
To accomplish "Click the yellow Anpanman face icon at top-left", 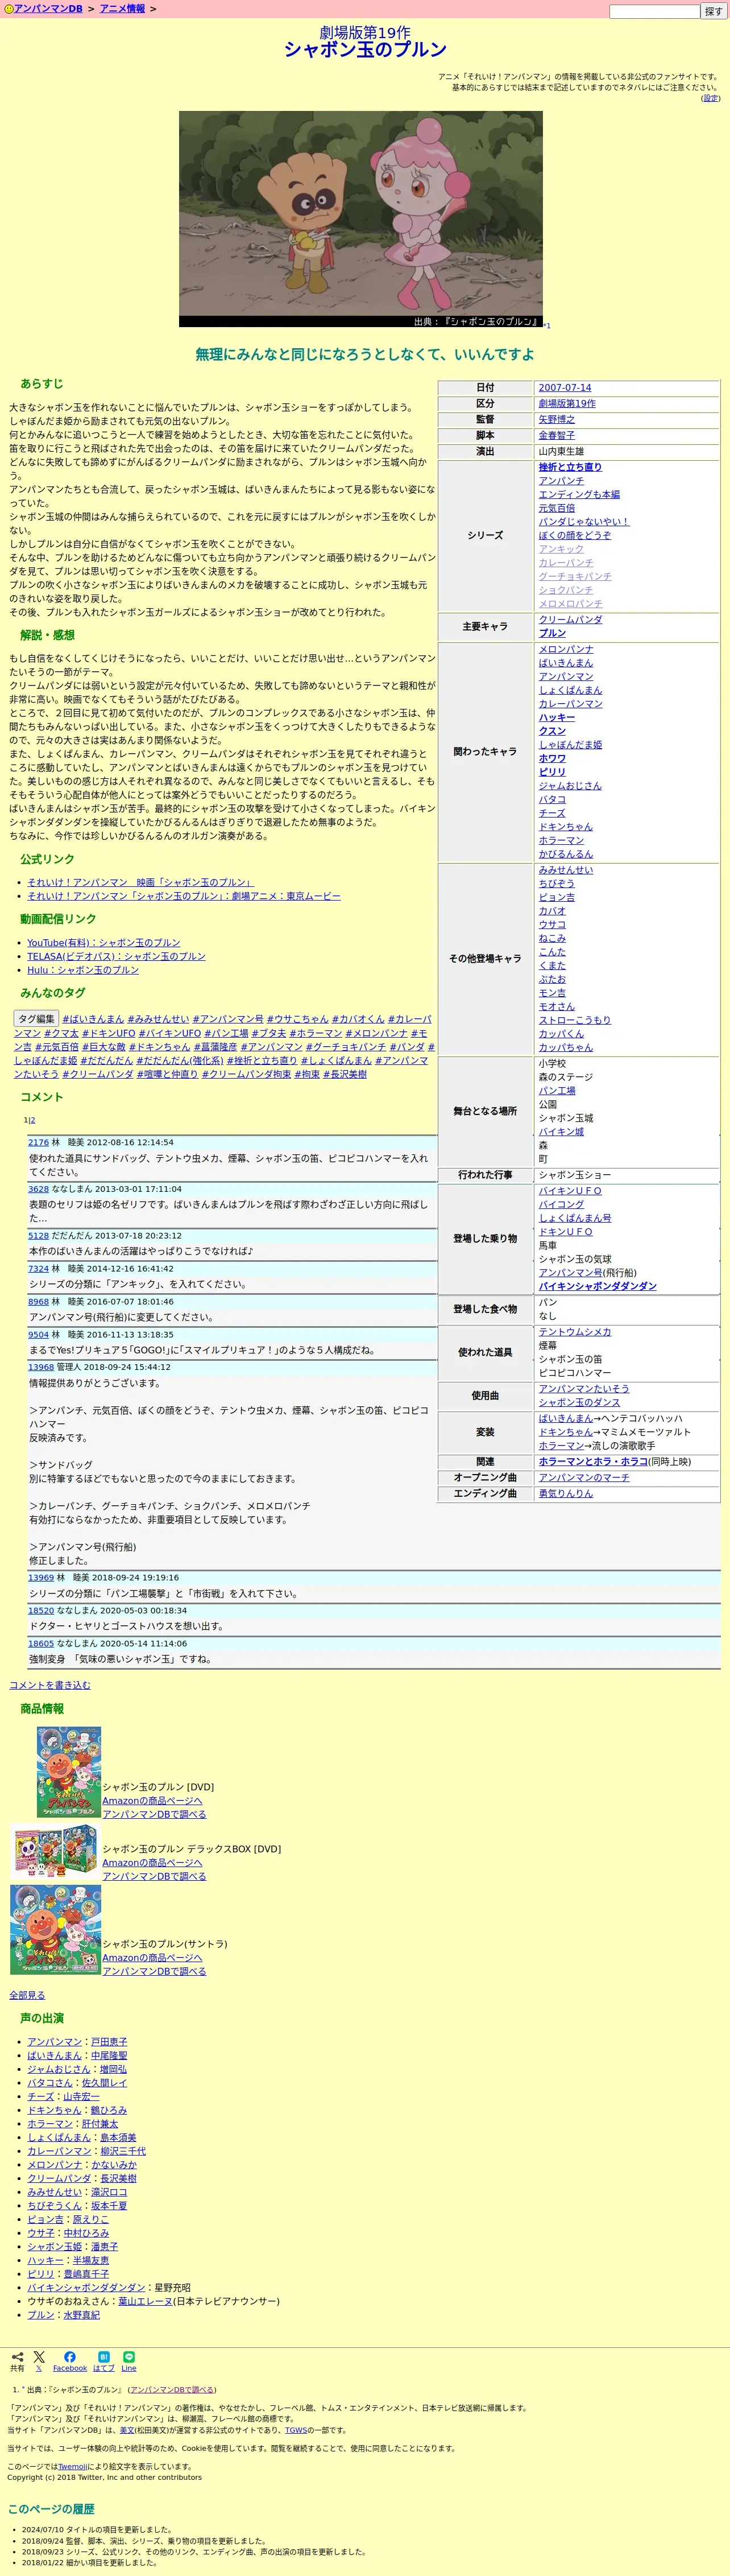I will point(9,9).
